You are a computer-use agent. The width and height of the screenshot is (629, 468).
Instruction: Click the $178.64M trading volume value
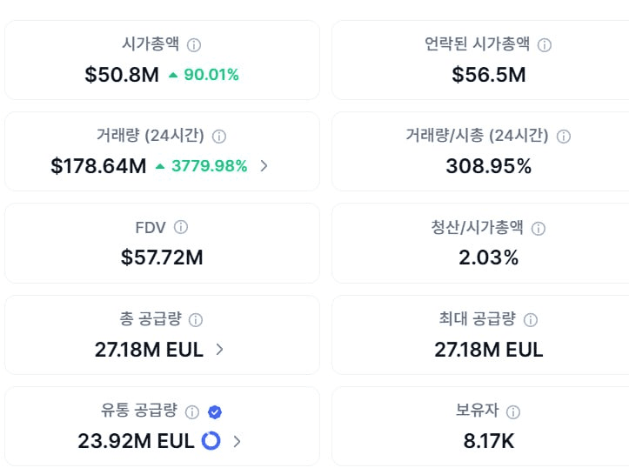tap(98, 166)
